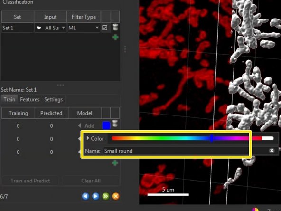Click the Add arrow for first class
This screenshot has width=281, height=211.
click(x=80, y=125)
